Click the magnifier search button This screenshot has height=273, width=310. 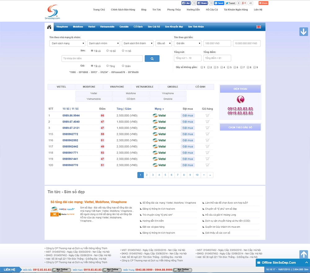(152, 59)
